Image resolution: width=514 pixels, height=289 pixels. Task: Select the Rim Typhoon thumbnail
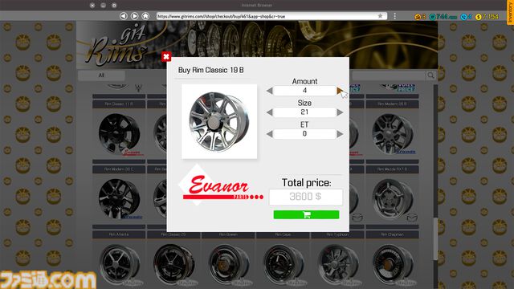coord(337,264)
